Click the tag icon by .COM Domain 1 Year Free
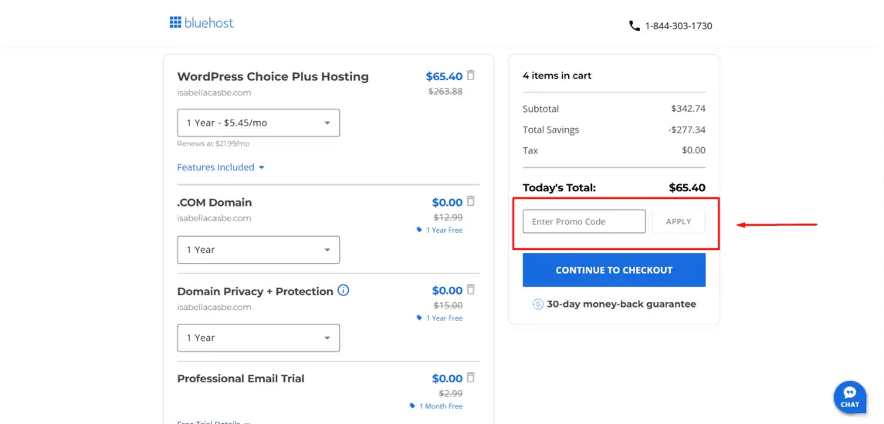This screenshot has width=884, height=424. 419,230
